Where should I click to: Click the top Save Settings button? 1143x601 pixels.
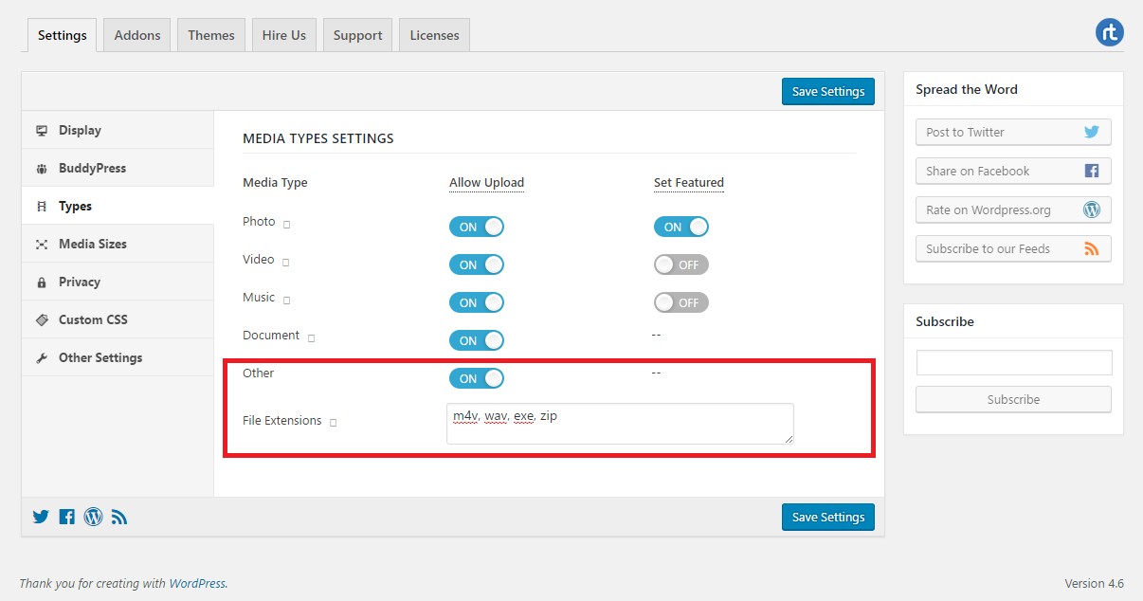coord(827,91)
